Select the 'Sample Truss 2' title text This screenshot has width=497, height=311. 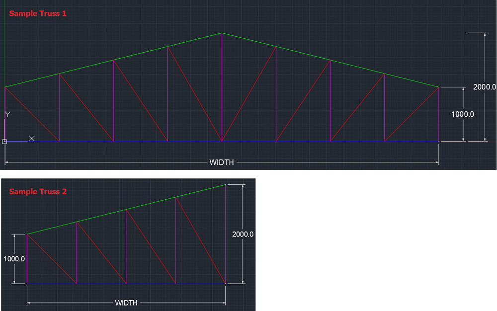tap(38, 191)
